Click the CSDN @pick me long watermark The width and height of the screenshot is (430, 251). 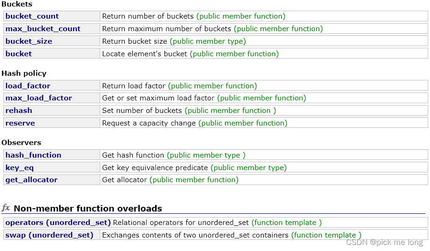point(384,242)
